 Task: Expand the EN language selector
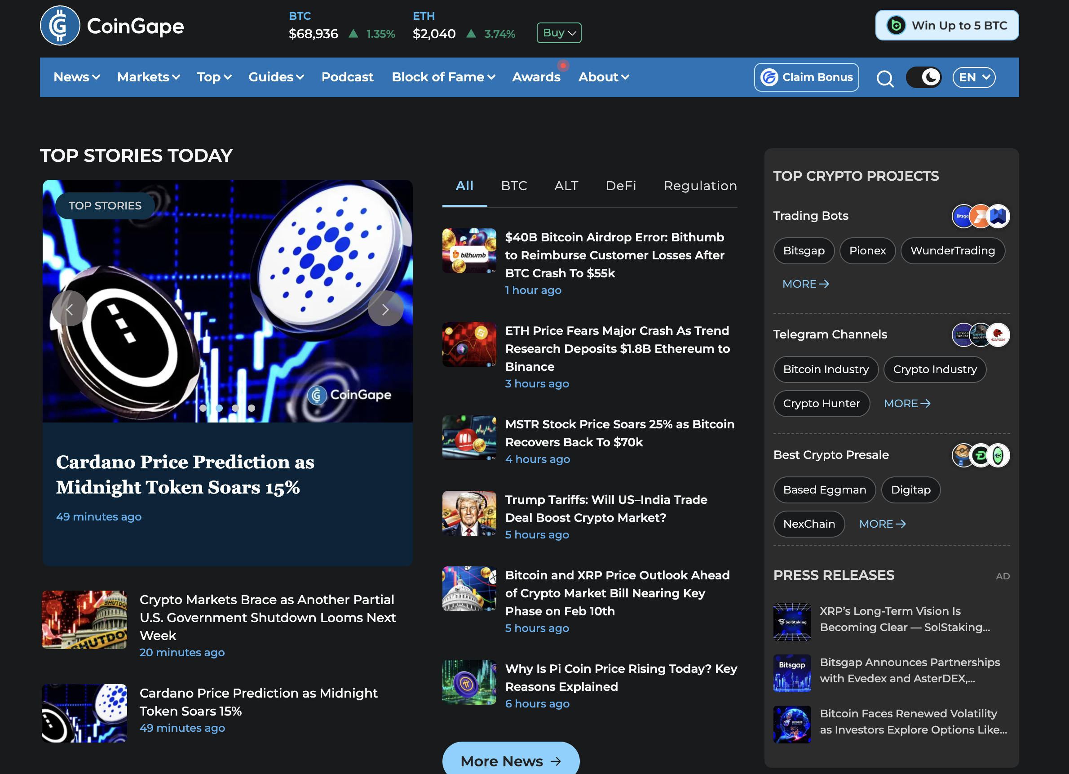[973, 77]
